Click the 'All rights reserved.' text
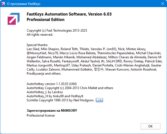This screenshot has height=134, width=167. 40,35
